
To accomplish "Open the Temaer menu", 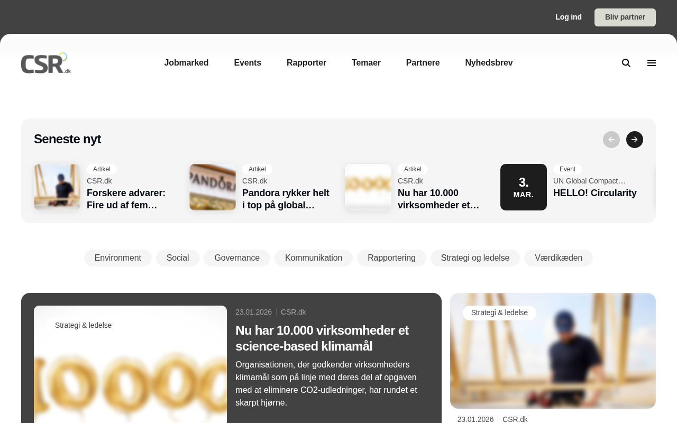I will (366, 63).
